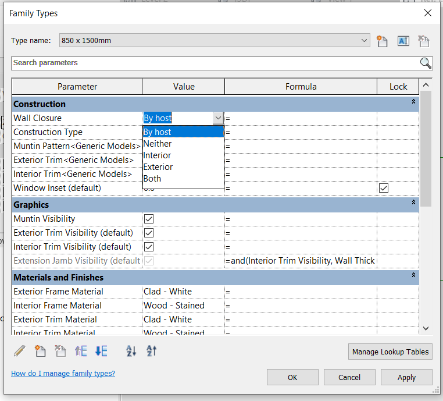Click the New Parameter icon in bottom toolbar
Image resolution: width=443 pixels, height=401 pixels.
40,351
